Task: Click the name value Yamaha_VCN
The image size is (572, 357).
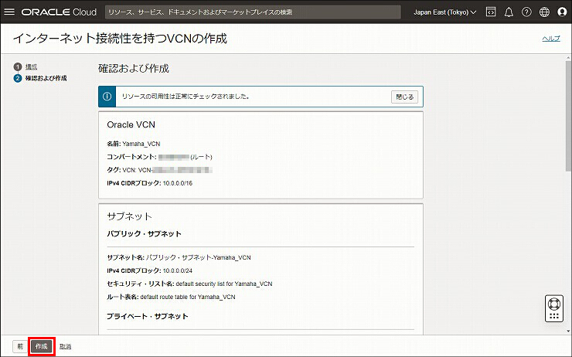Action: [x=141, y=144]
